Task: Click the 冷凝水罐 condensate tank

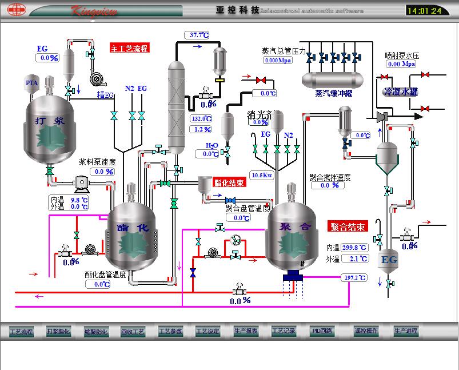Action: click(401, 92)
